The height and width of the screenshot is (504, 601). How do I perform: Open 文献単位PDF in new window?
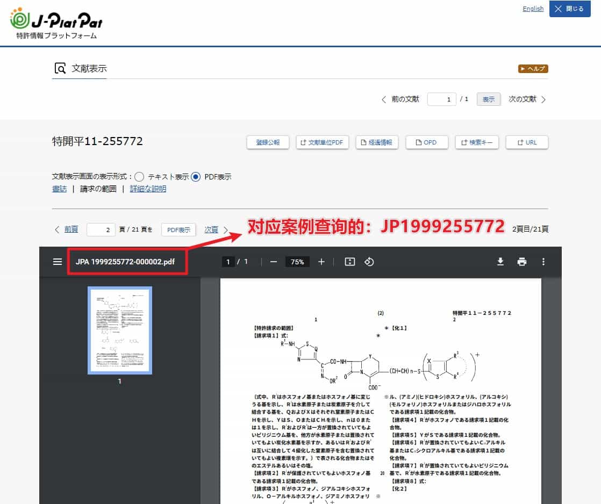(322, 142)
